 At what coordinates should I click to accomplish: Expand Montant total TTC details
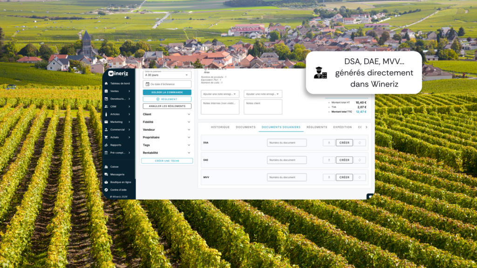pos(329,112)
